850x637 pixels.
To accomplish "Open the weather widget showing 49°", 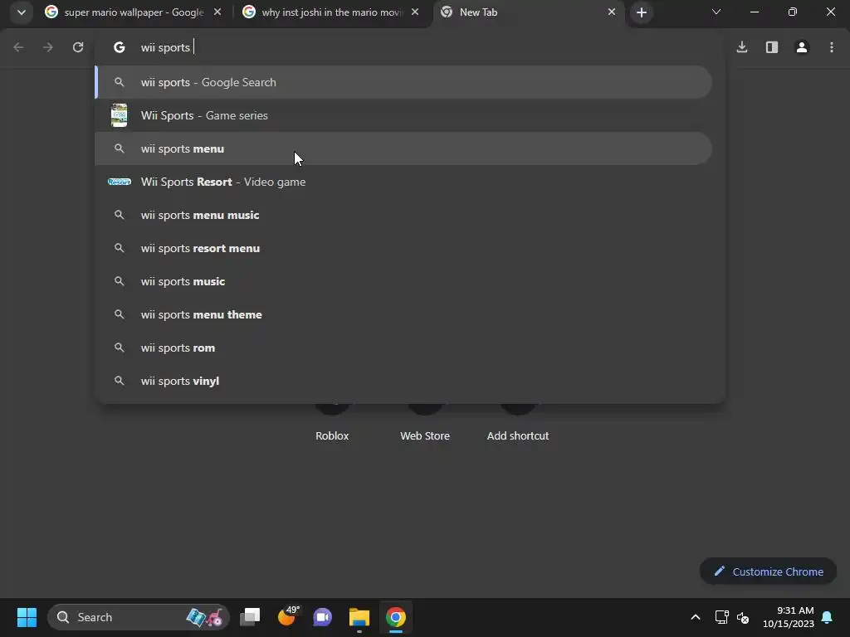I will [x=287, y=617].
